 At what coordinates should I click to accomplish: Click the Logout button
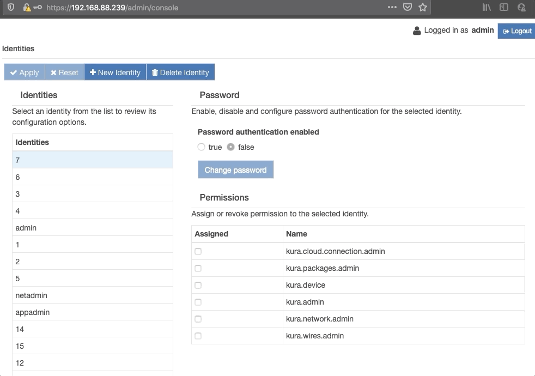point(516,31)
